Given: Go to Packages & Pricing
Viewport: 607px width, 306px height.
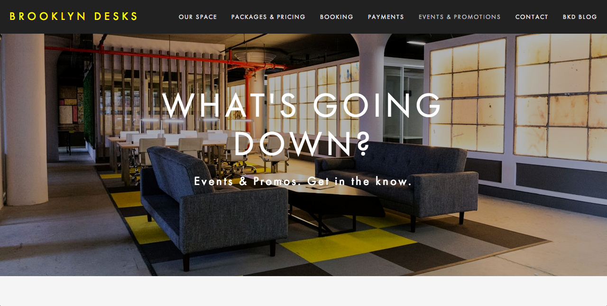Looking at the screenshot, I should coord(268,17).
